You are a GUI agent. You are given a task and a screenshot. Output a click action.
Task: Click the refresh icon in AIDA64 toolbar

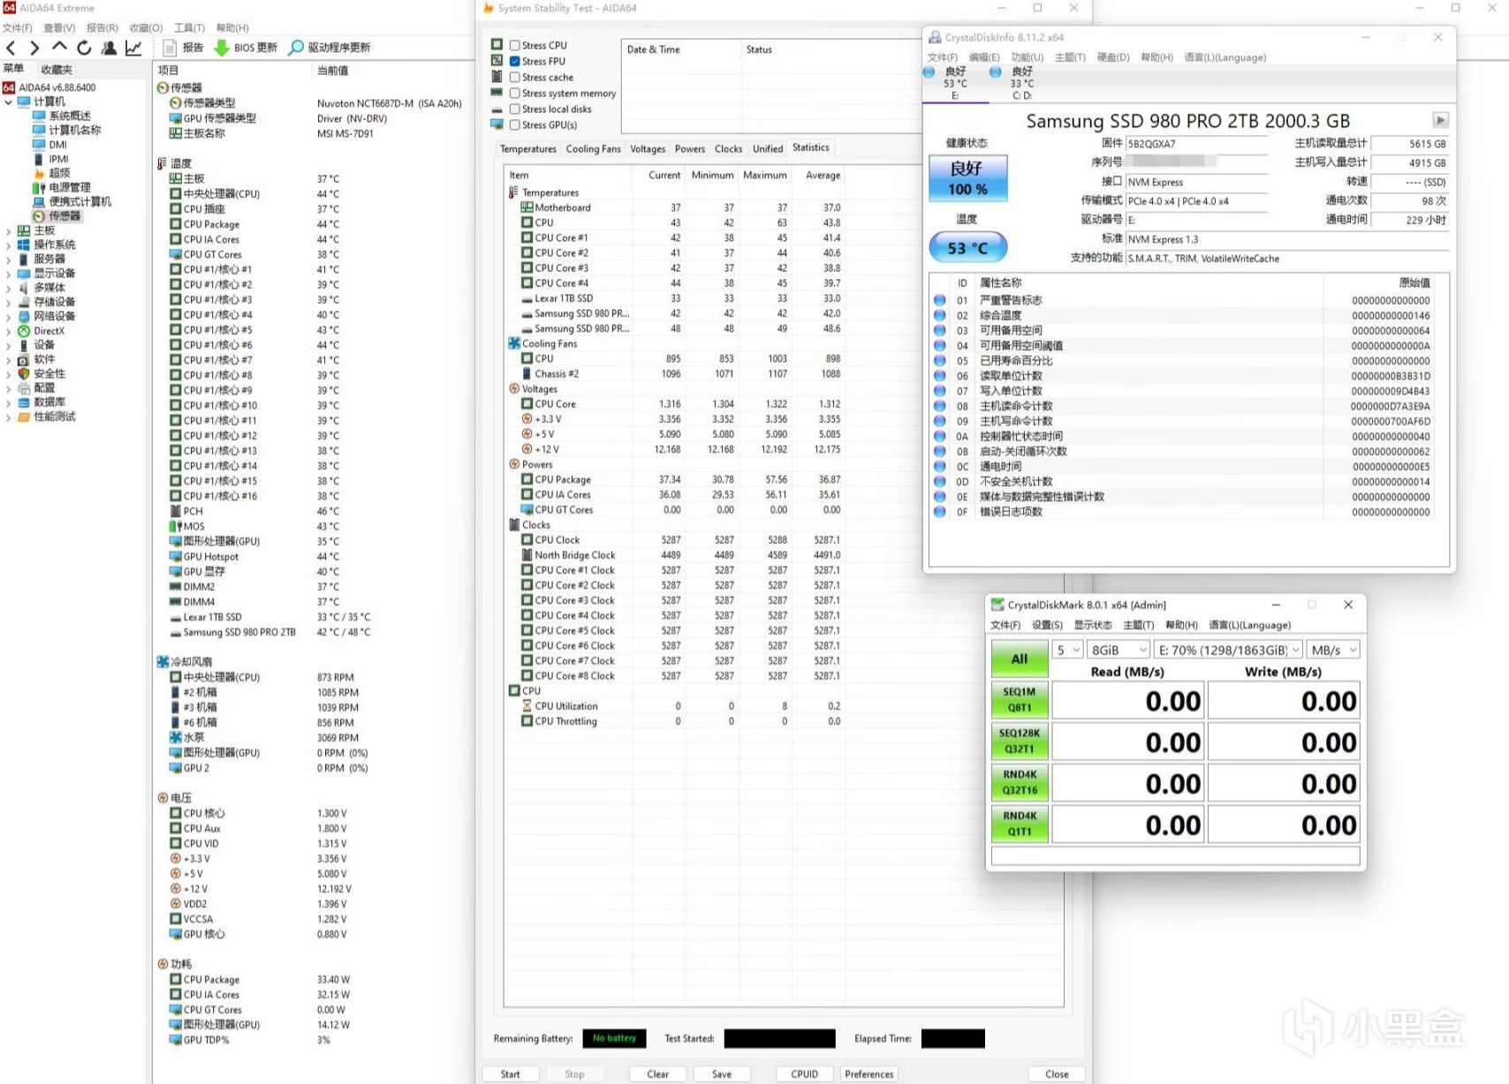[x=84, y=48]
